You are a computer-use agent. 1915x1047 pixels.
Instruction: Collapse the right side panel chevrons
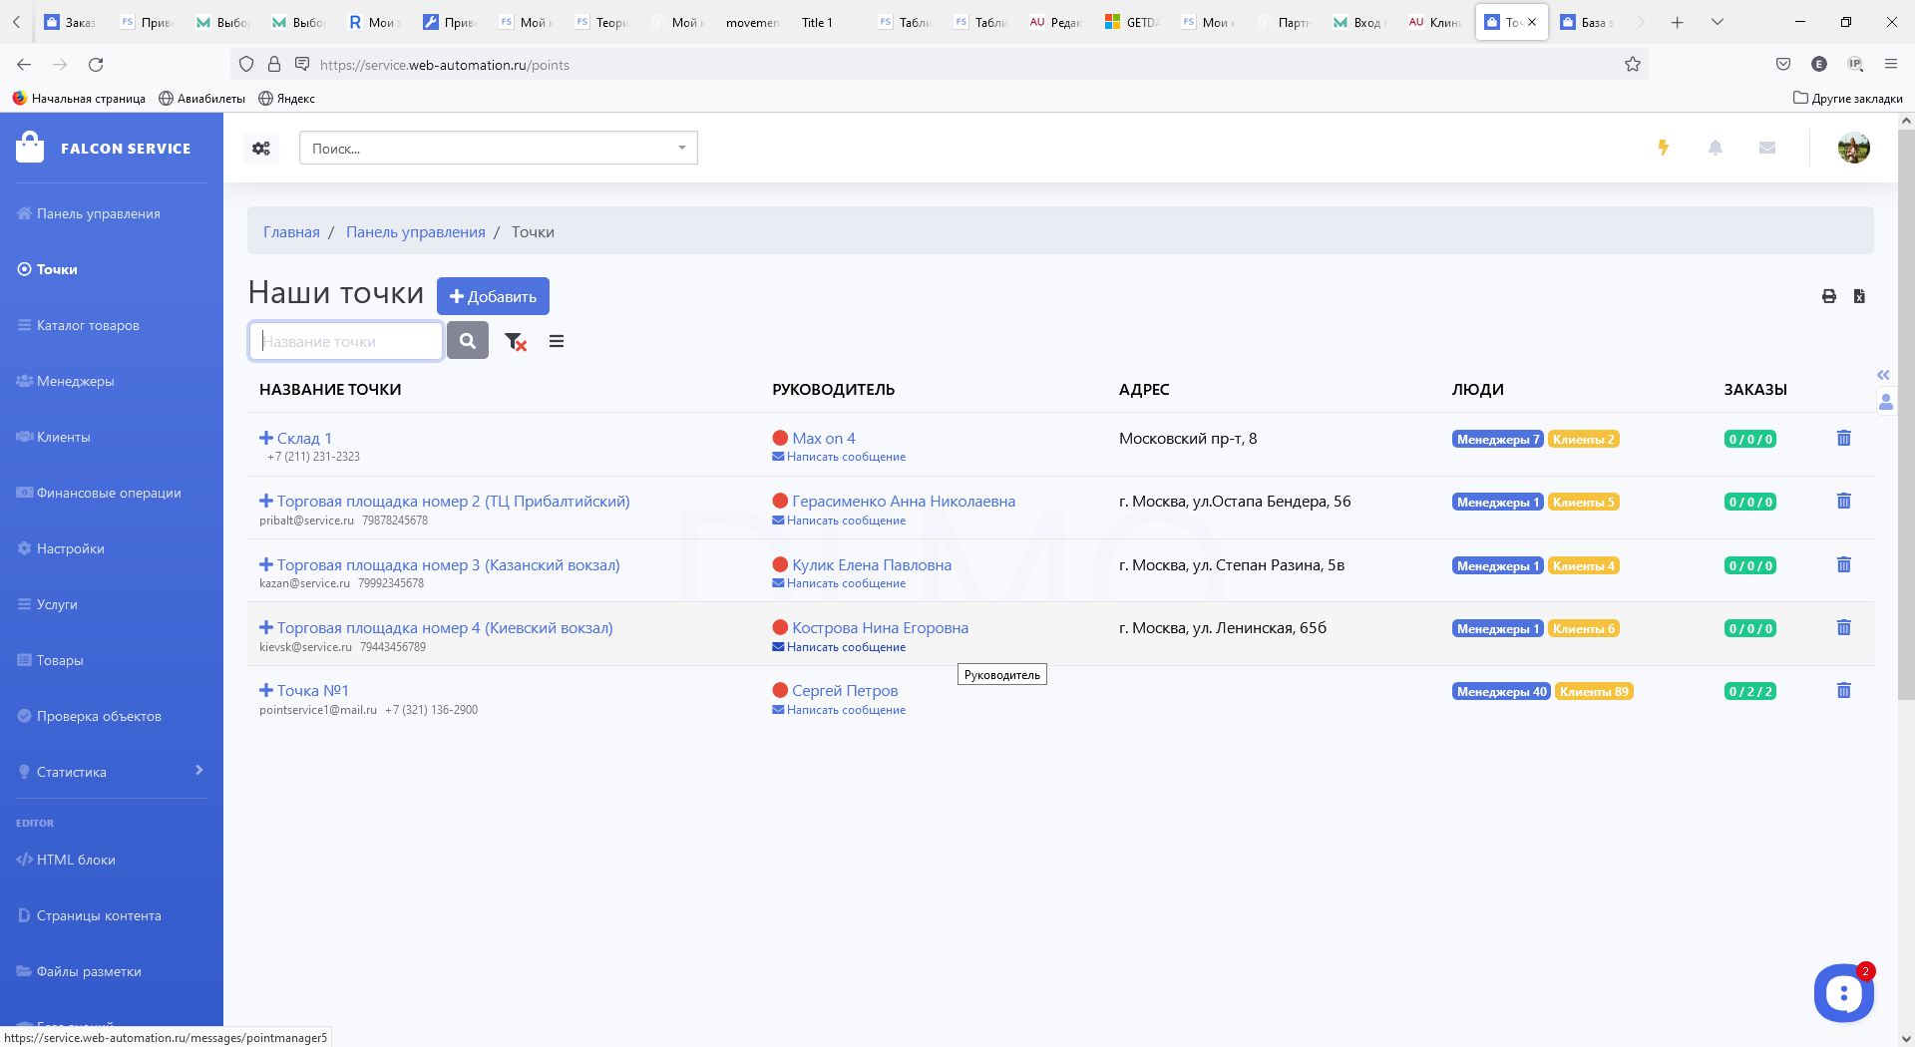(1883, 375)
